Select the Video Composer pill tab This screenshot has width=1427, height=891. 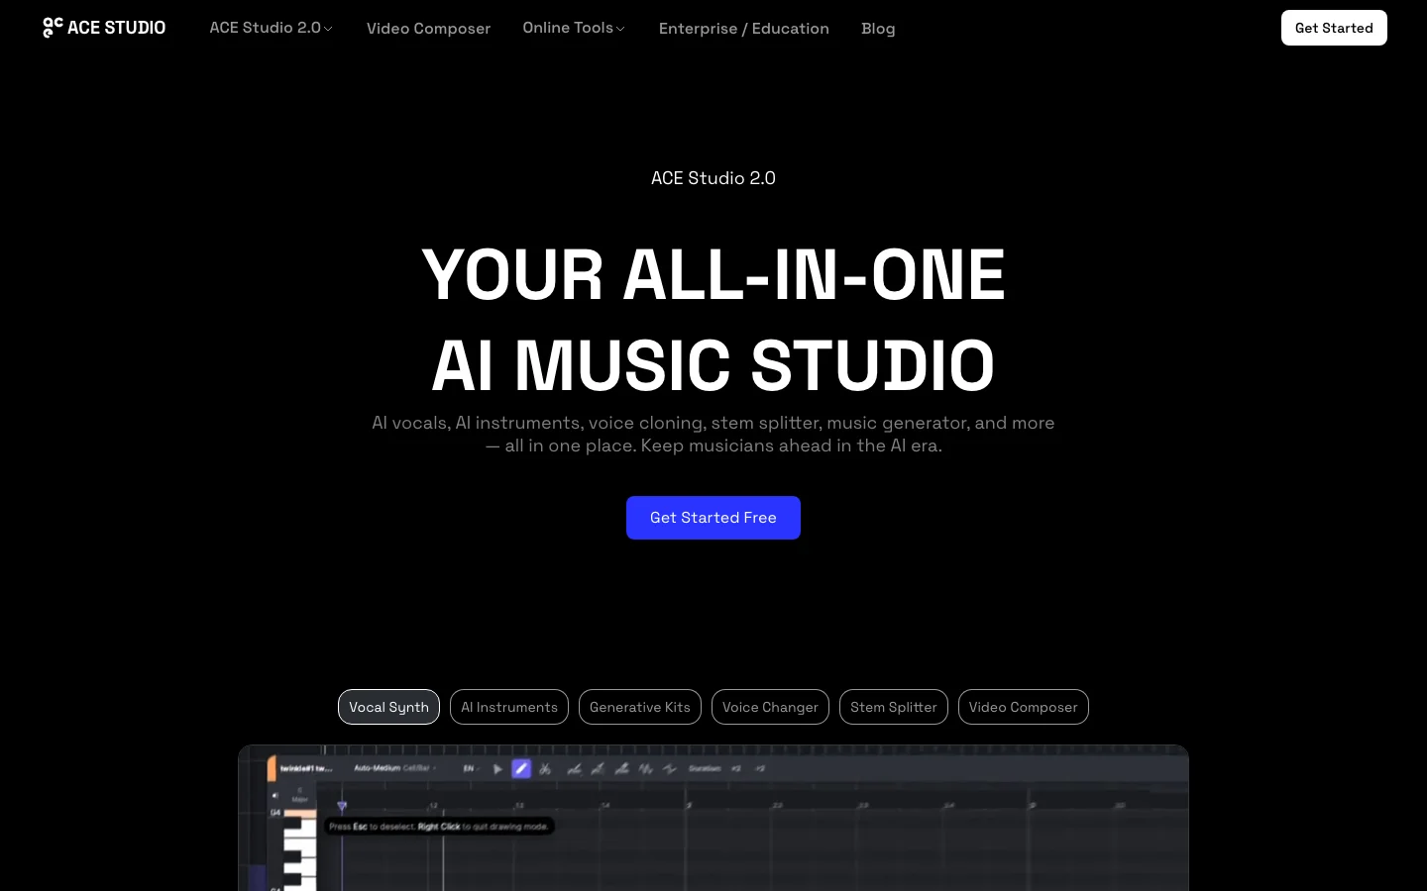point(1024,707)
